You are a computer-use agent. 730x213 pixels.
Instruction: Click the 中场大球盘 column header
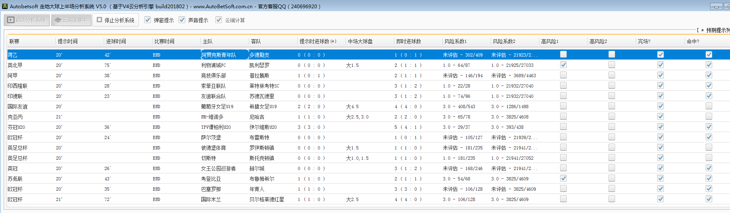click(x=360, y=41)
